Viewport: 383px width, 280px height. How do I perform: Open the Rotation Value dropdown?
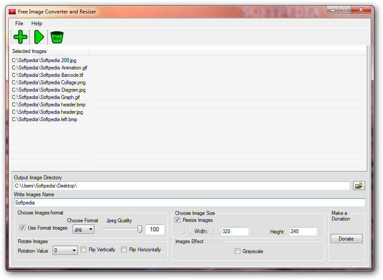tap(65, 250)
